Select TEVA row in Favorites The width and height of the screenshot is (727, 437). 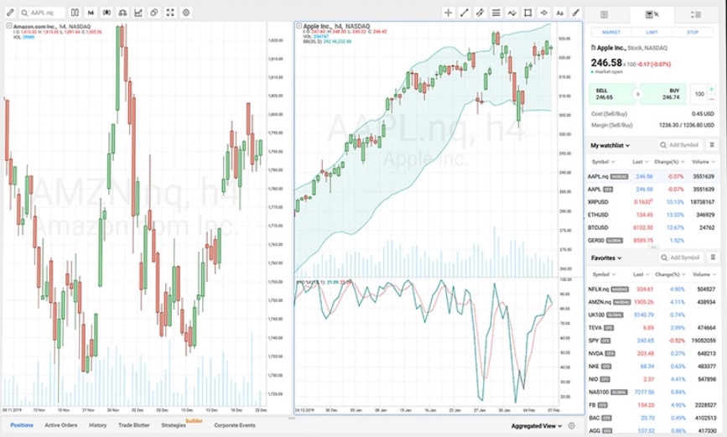click(652, 328)
